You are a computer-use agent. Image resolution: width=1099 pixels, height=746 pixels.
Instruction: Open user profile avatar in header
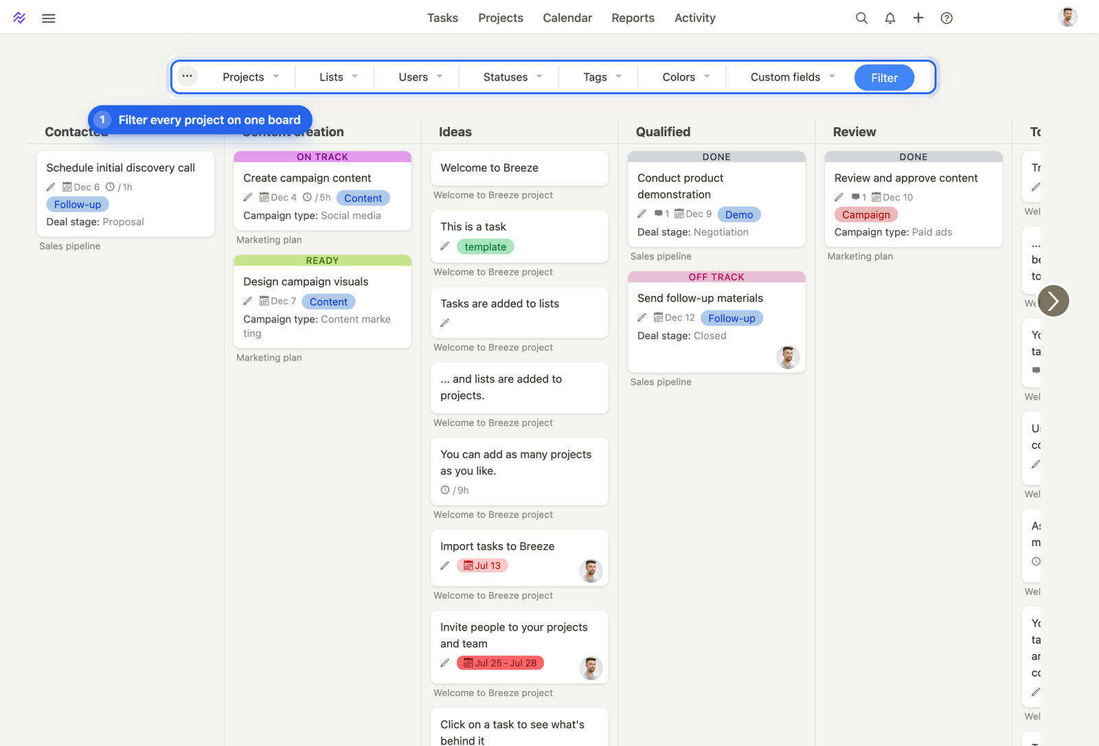[1067, 17]
